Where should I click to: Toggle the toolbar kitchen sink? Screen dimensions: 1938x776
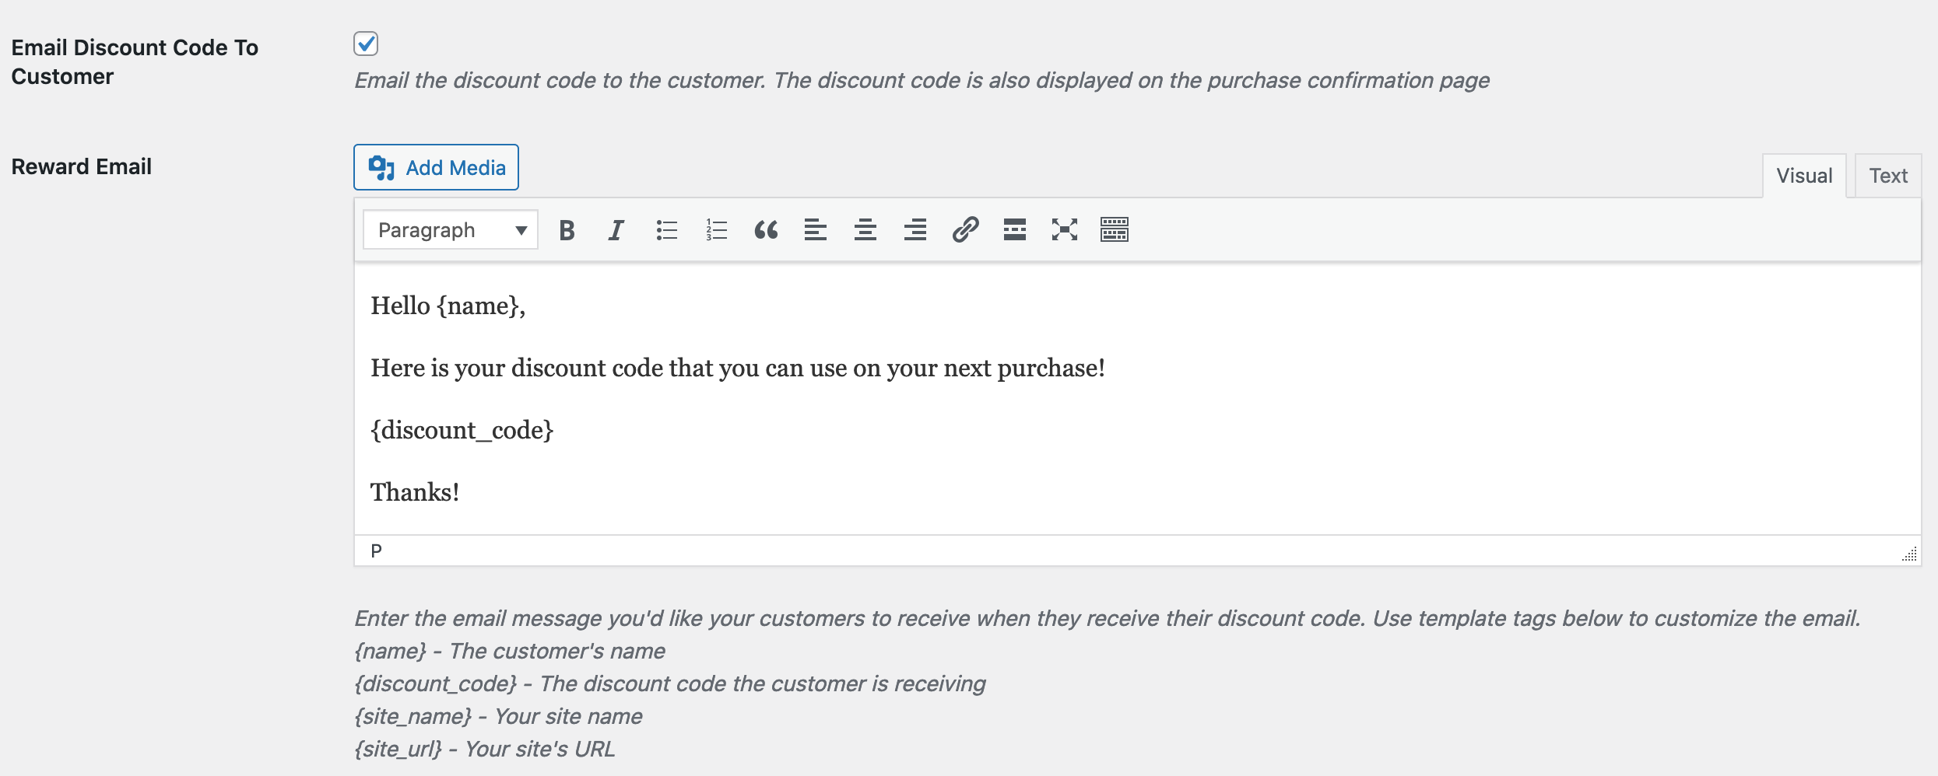pos(1114,230)
